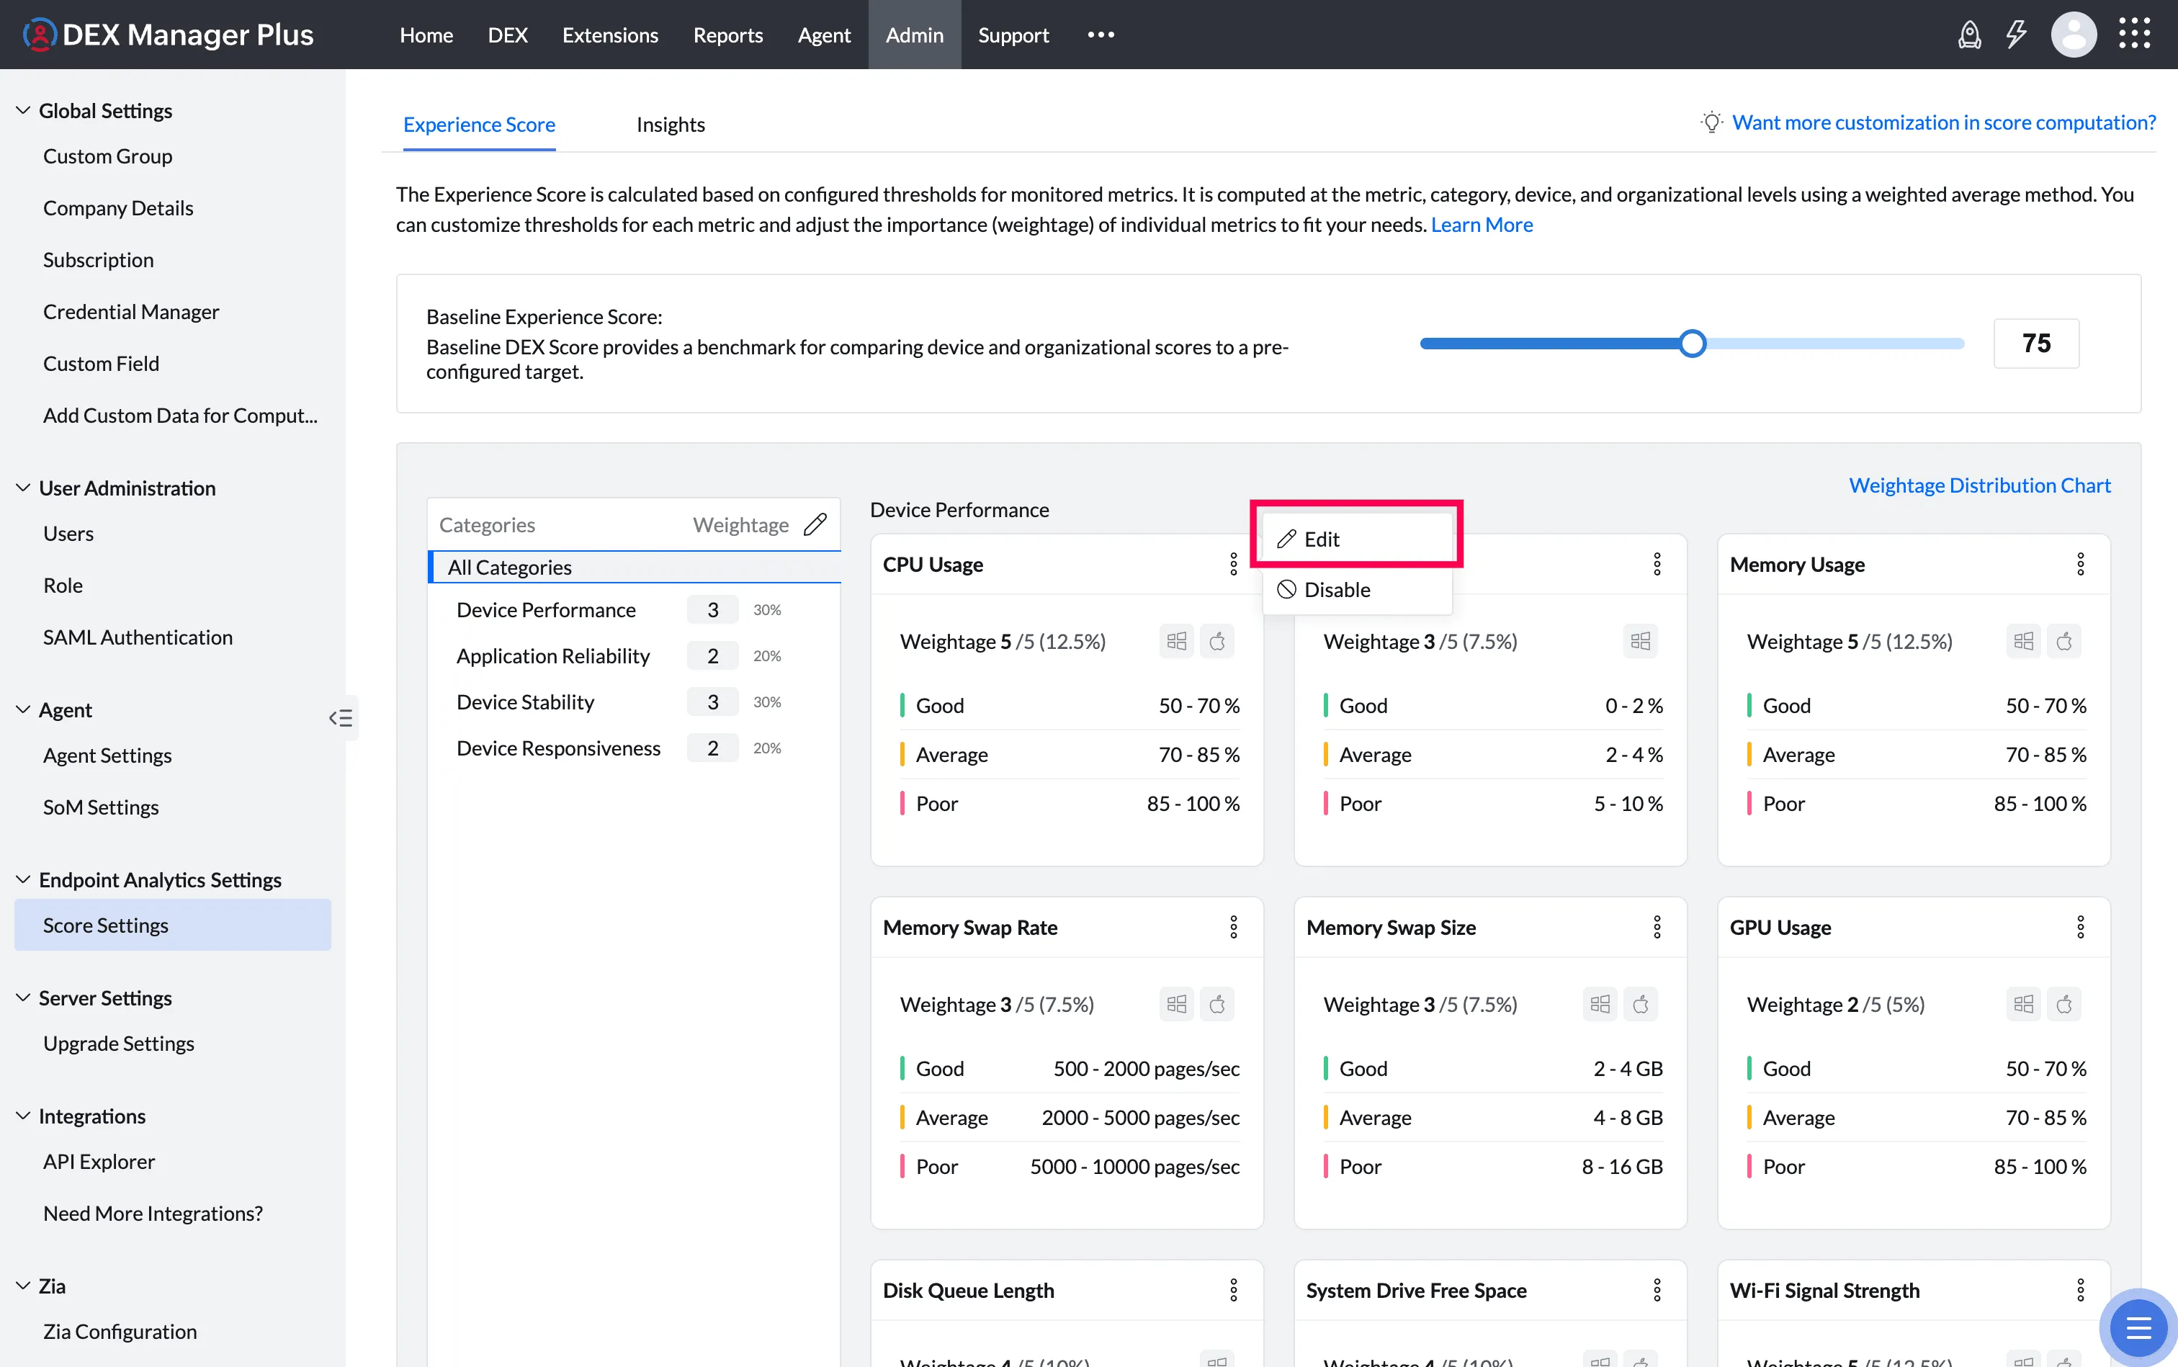Viewport: 2178px width, 1367px height.
Task: Collapse the Agent sidebar section
Action: point(24,709)
